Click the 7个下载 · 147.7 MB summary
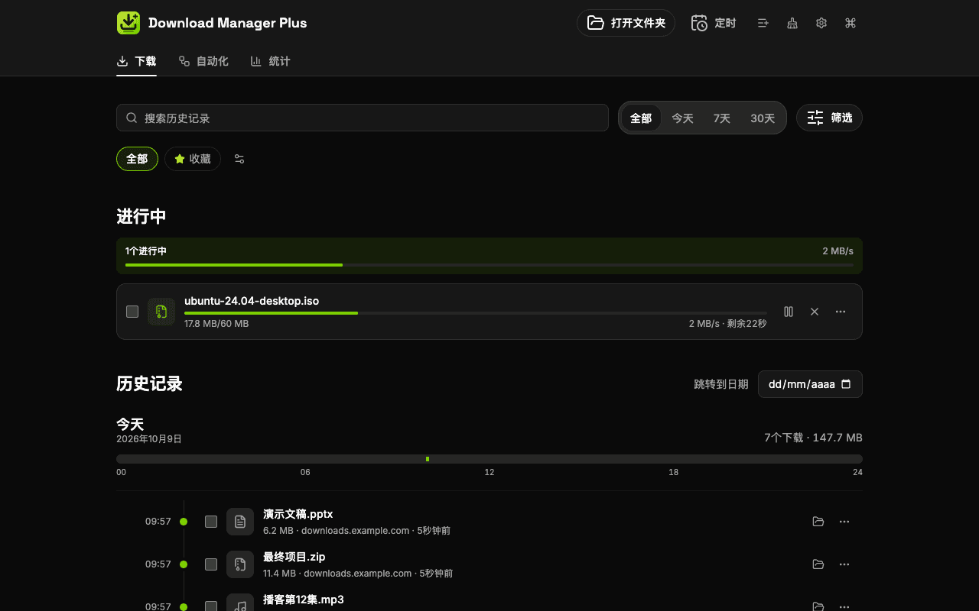Screen dimensions: 979x611 pyautogui.click(x=813, y=438)
